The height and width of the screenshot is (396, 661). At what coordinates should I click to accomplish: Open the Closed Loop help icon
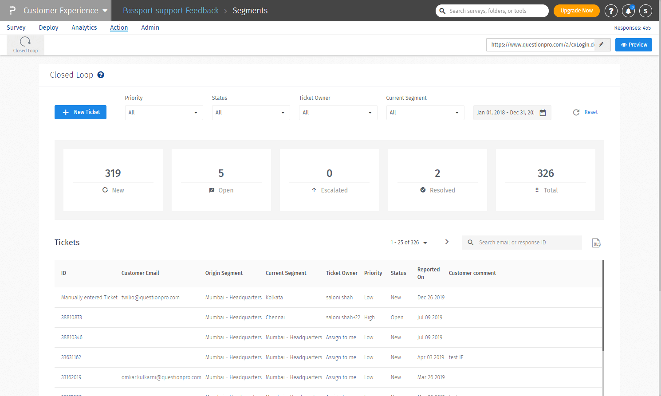(101, 75)
